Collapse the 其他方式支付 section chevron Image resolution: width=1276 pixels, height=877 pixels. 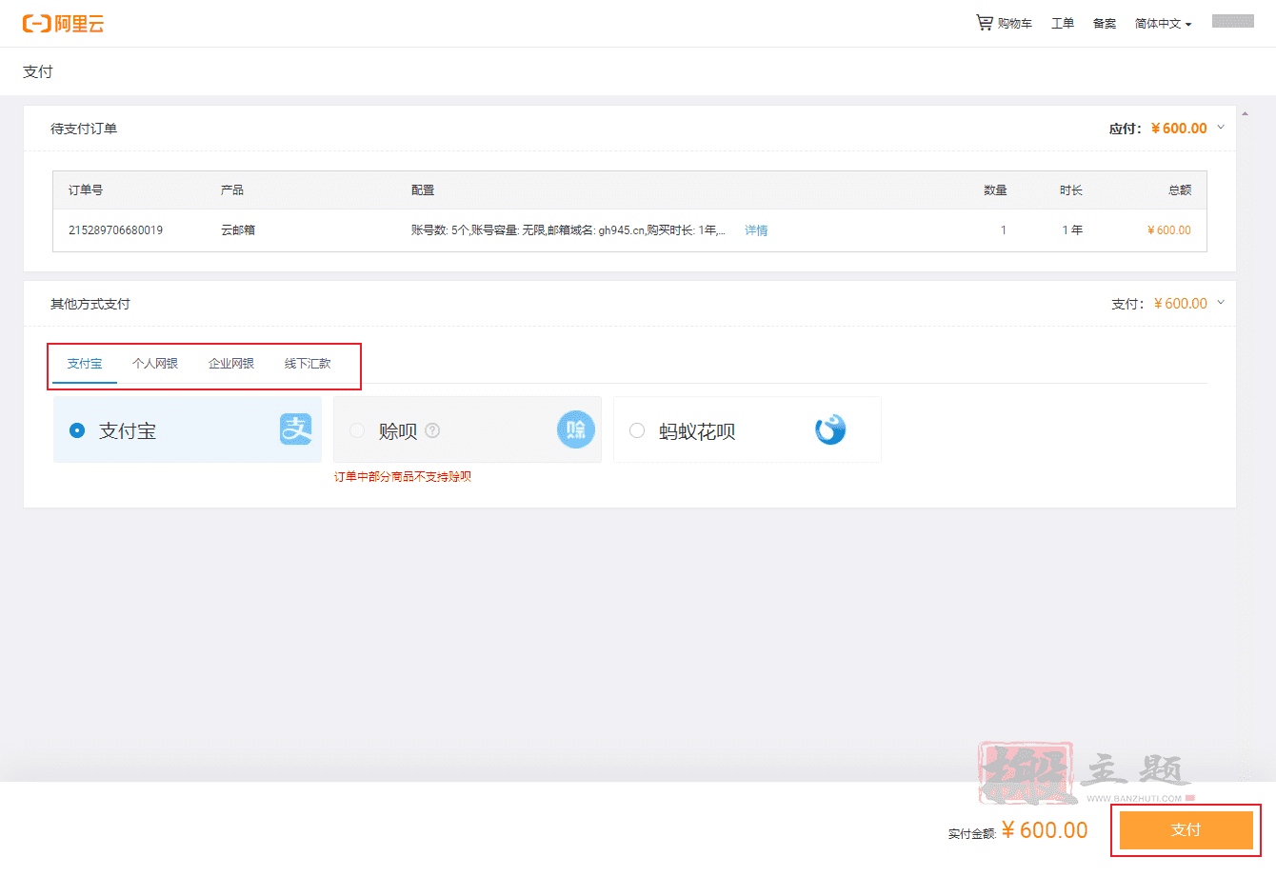[x=1221, y=303]
